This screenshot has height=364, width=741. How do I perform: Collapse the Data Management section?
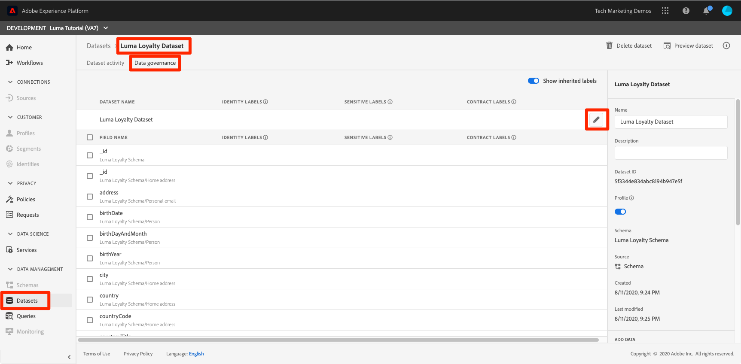click(x=10, y=269)
